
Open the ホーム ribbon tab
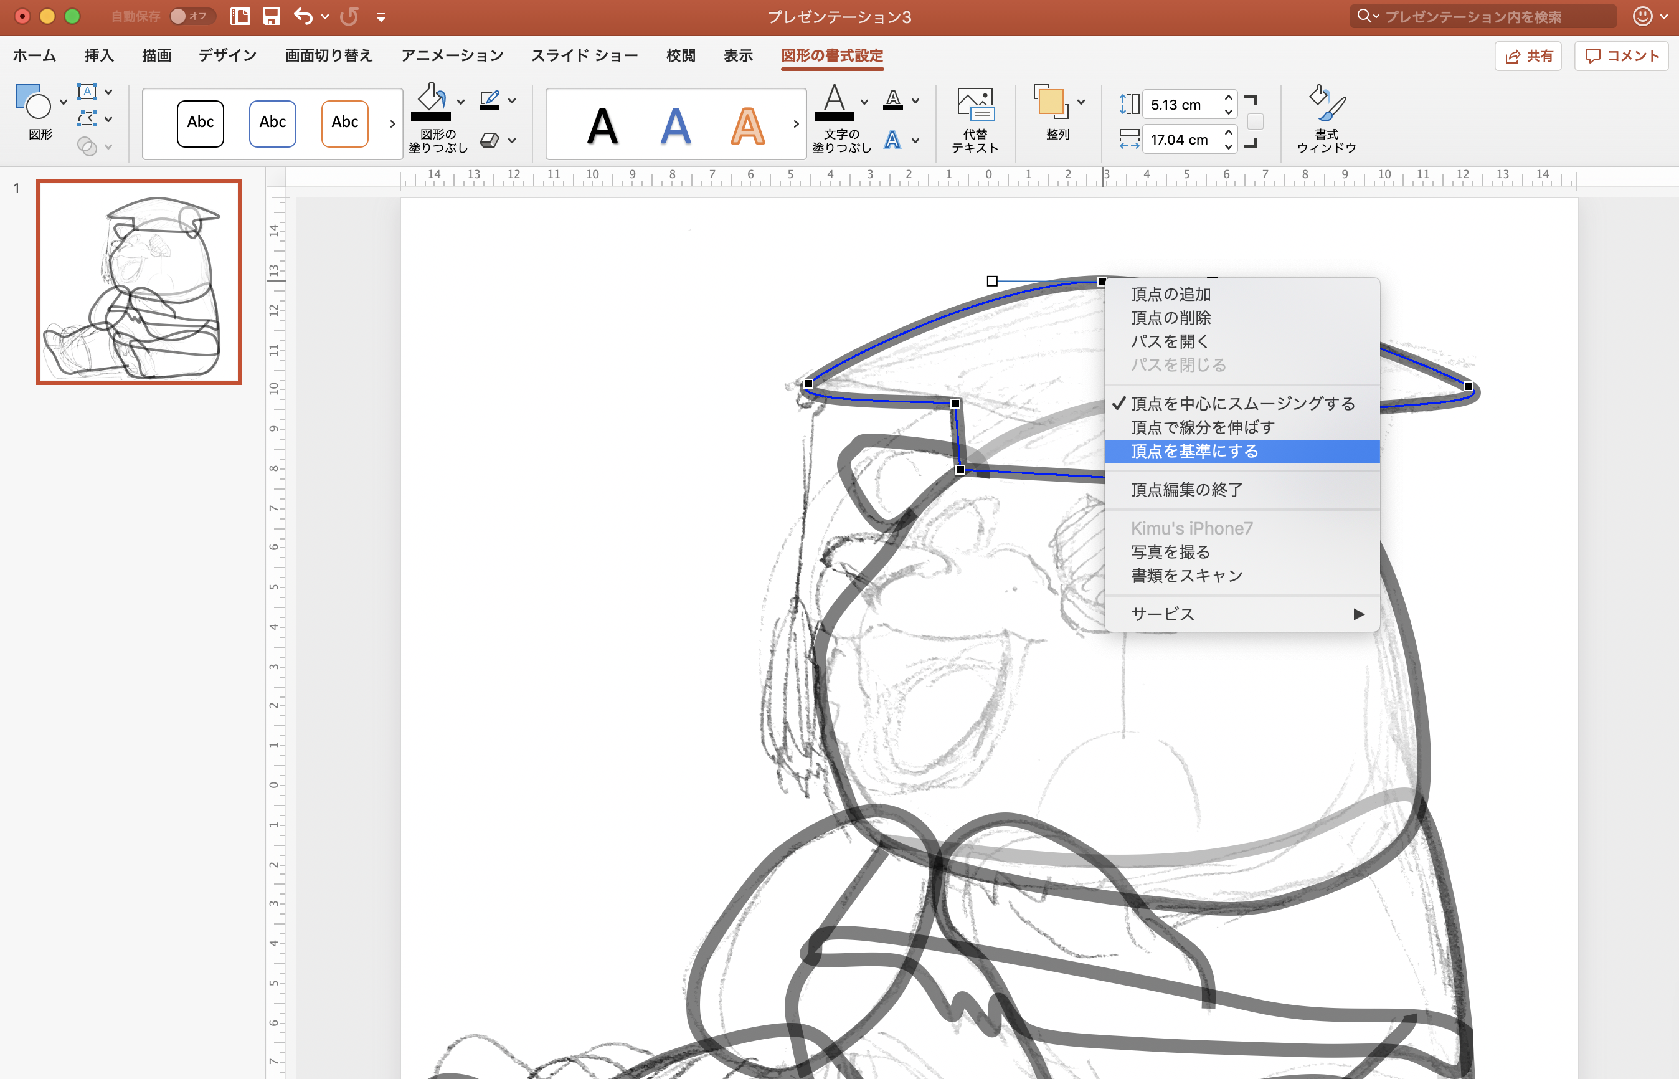[34, 55]
